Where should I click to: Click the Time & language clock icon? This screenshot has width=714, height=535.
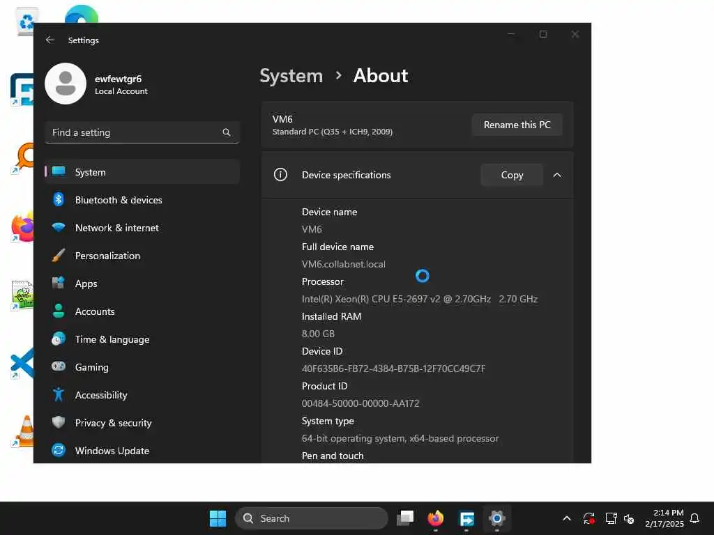point(59,339)
